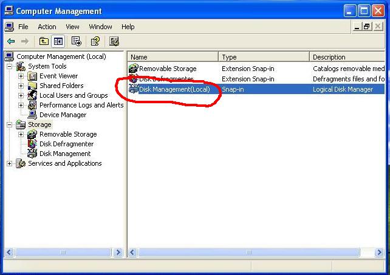This screenshot has width=390, height=275.
Task: Collapse the System Tools node
Action: coord(10,66)
